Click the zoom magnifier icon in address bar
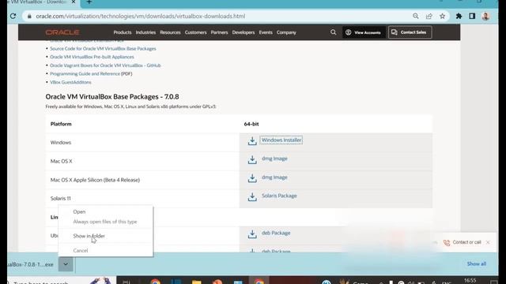This screenshot has height=284, width=506. [x=416, y=16]
